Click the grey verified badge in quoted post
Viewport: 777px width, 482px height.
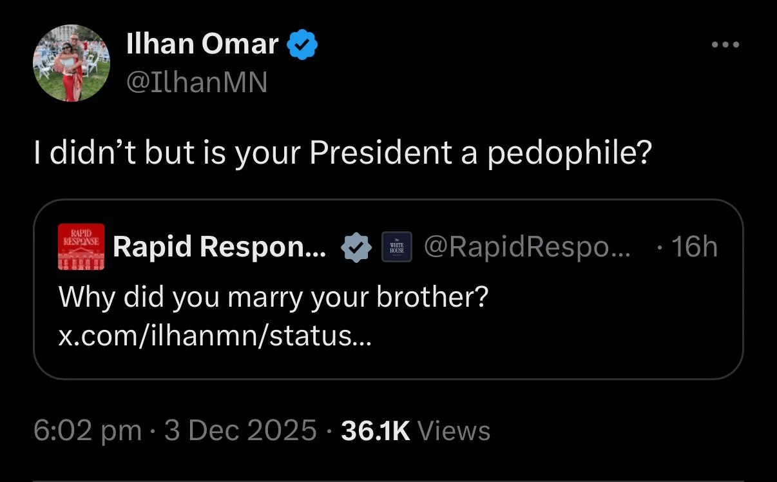[x=355, y=247]
